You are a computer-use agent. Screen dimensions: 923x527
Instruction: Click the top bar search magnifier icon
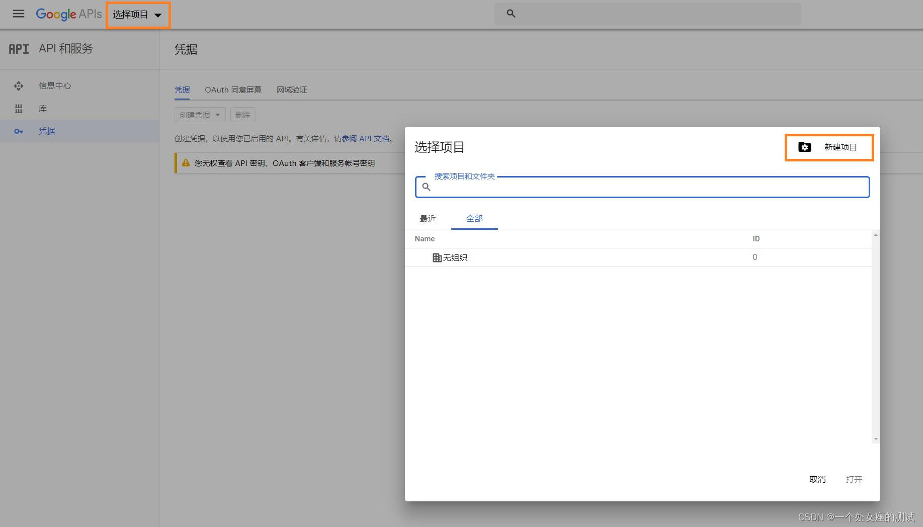(x=511, y=14)
